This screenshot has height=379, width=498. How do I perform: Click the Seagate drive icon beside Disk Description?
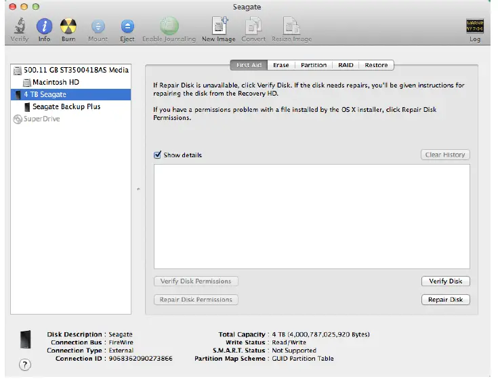pyautogui.click(x=26, y=339)
